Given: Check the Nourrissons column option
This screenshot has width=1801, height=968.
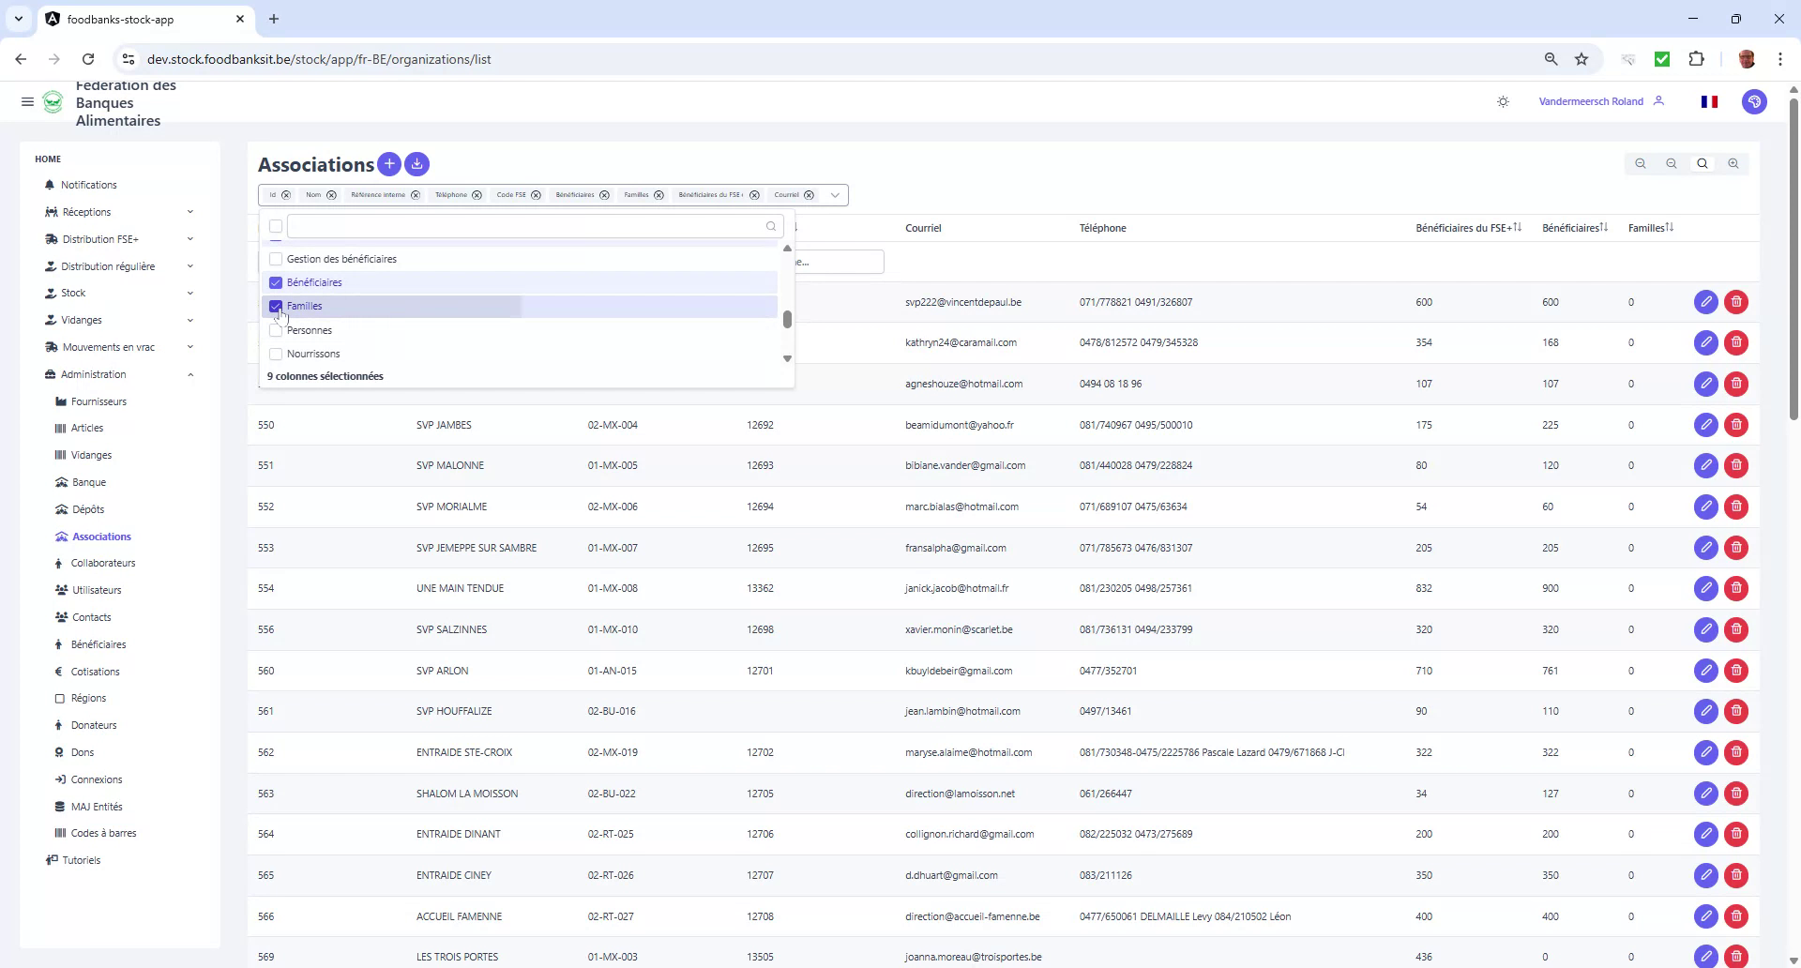Looking at the screenshot, I should [x=275, y=354].
